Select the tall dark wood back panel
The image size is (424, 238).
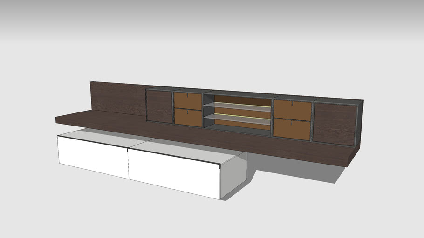point(116,99)
